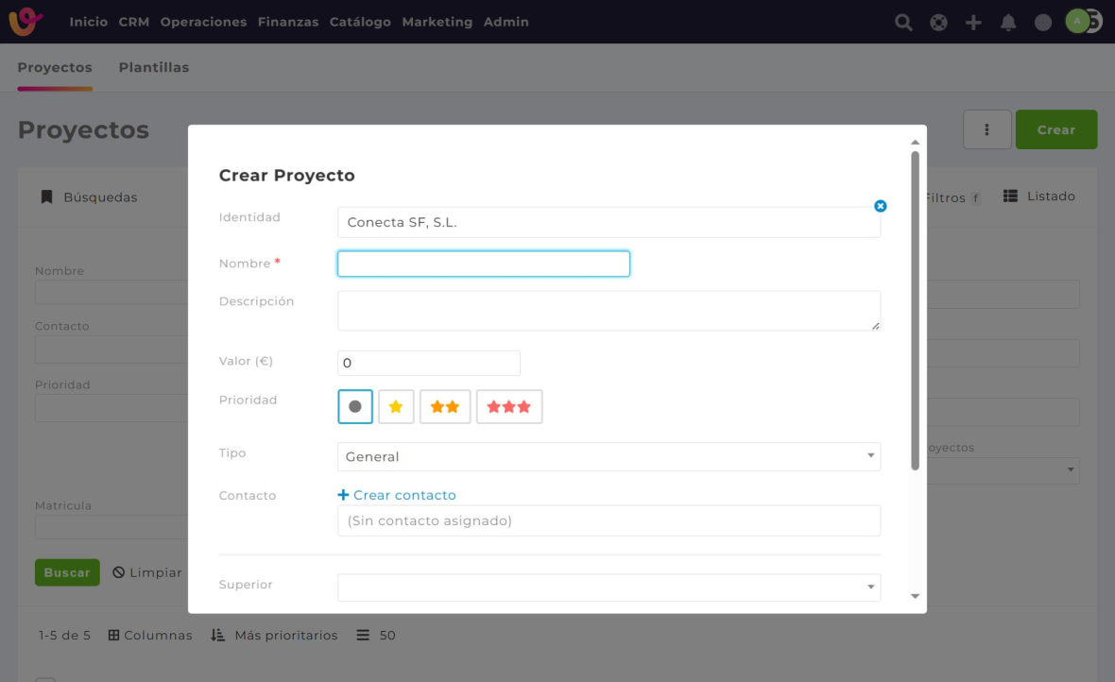Click the search magnifier icon in top bar
The width and height of the screenshot is (1115, 682).
tap(903, 23)
